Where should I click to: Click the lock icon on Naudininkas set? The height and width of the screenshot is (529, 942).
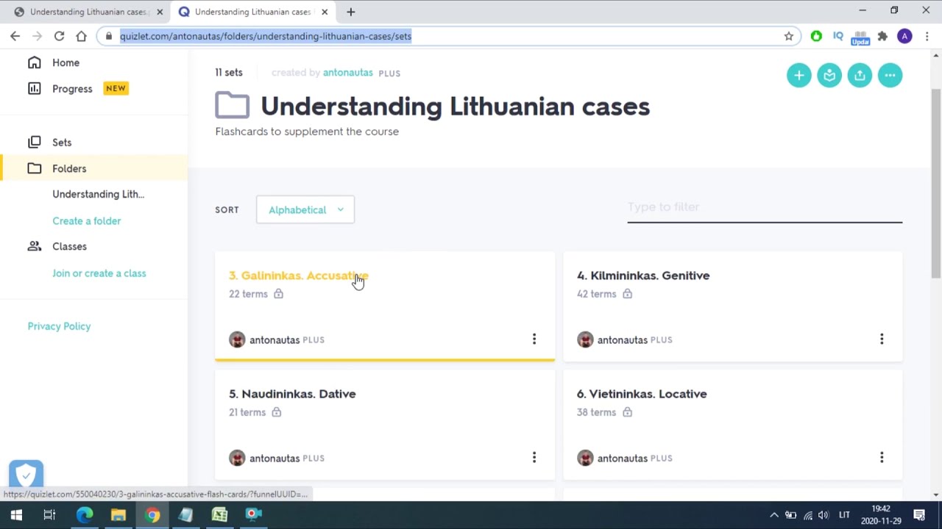(x=276, y=412)
